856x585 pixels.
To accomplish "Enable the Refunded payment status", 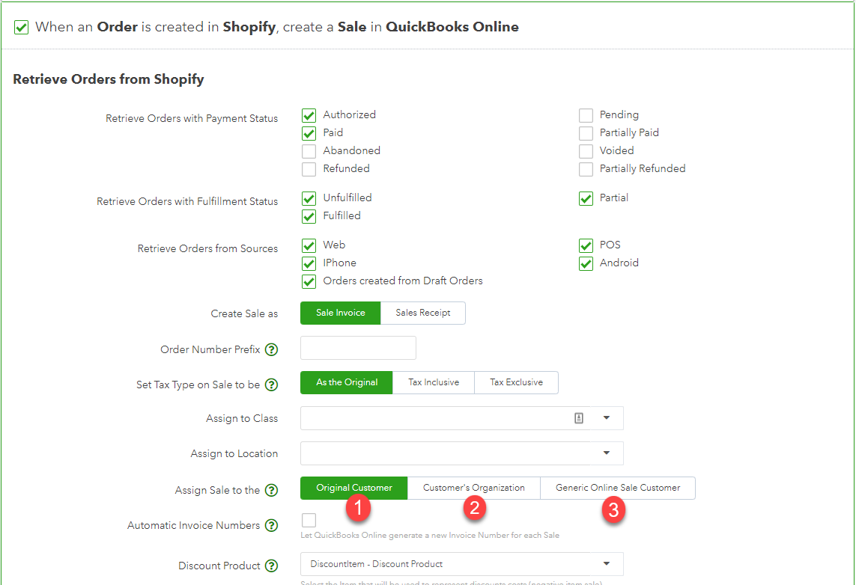I will (x=309, y=169).
